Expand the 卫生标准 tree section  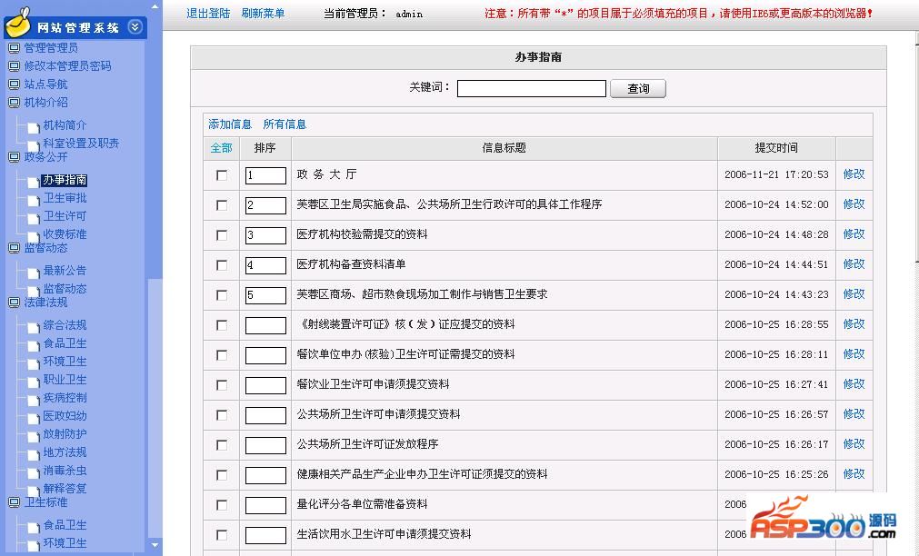coord(45,502)
